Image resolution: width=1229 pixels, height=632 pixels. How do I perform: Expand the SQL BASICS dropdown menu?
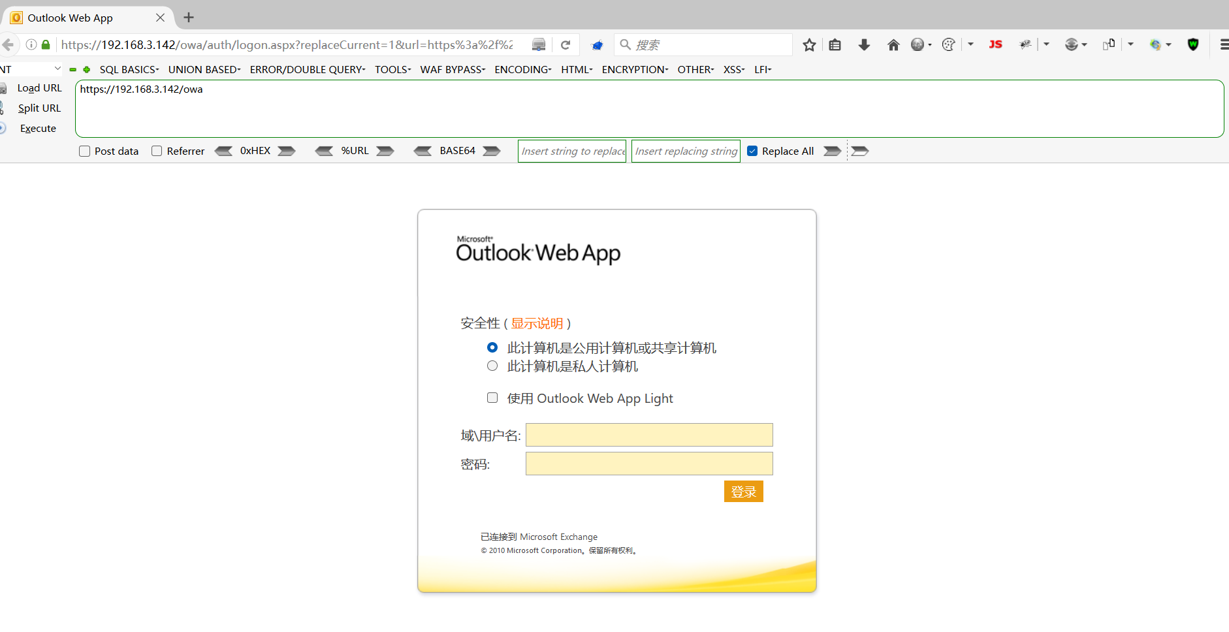129,69
